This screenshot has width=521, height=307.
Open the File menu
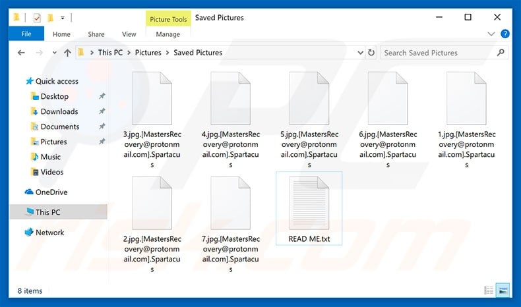26,34
